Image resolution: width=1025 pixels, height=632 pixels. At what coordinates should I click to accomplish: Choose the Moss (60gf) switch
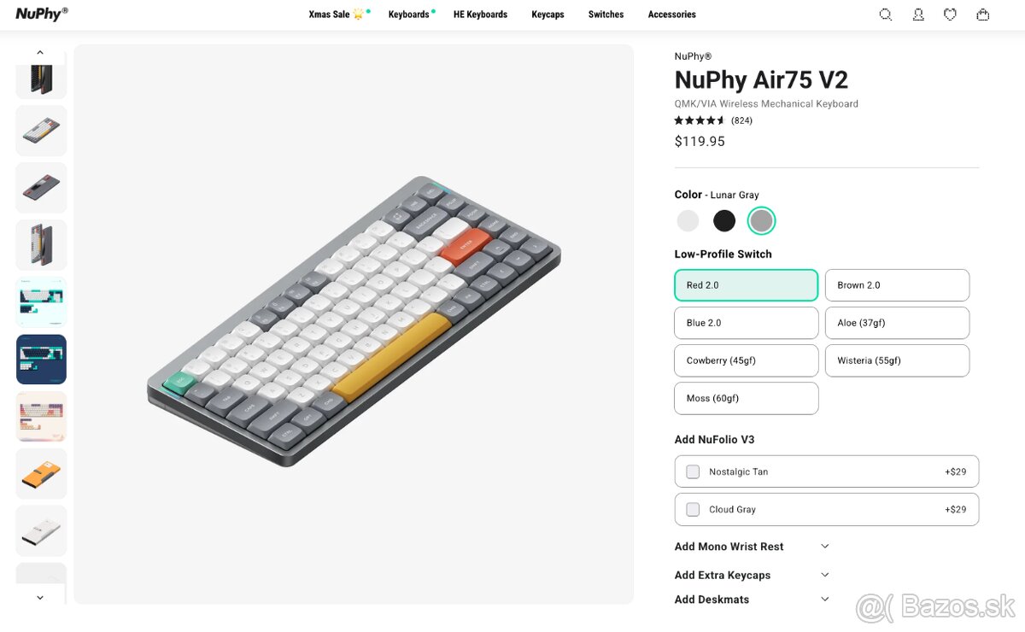[746, 398]
